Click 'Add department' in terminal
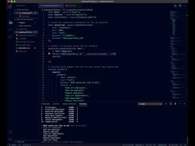 (x=50, y=136)
